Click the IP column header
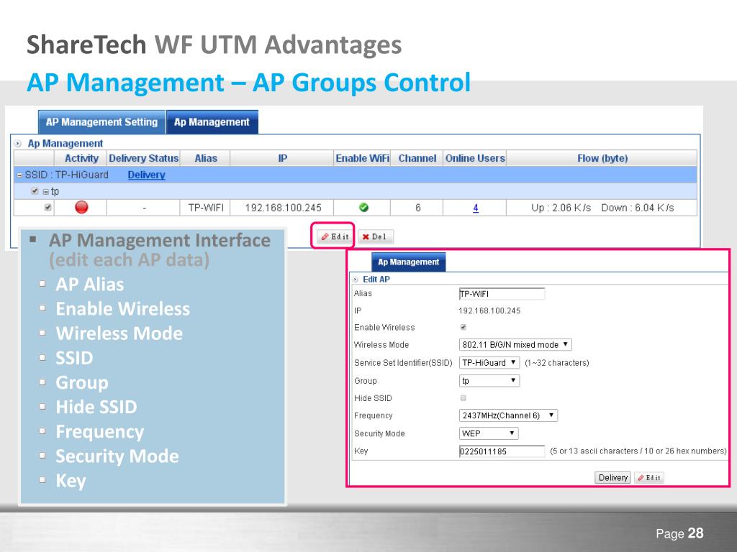Screen dimensions: 737x552 coord(282,158)
